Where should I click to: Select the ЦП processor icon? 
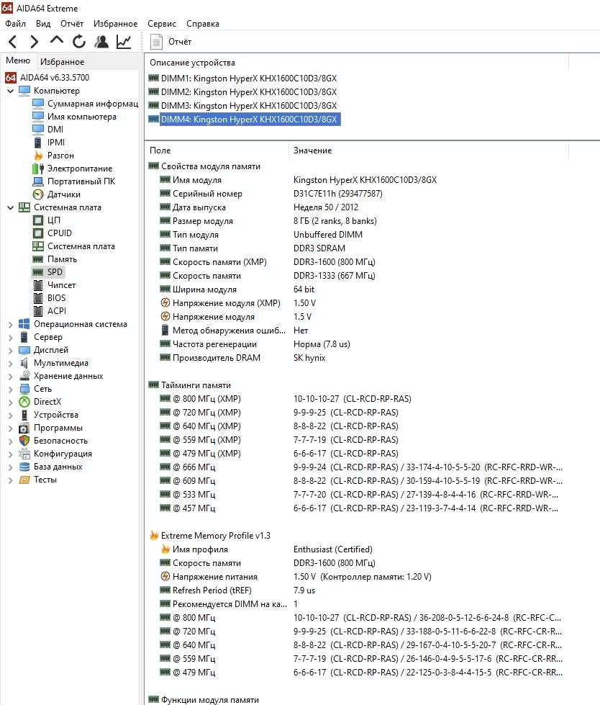[x=38, y=220]
